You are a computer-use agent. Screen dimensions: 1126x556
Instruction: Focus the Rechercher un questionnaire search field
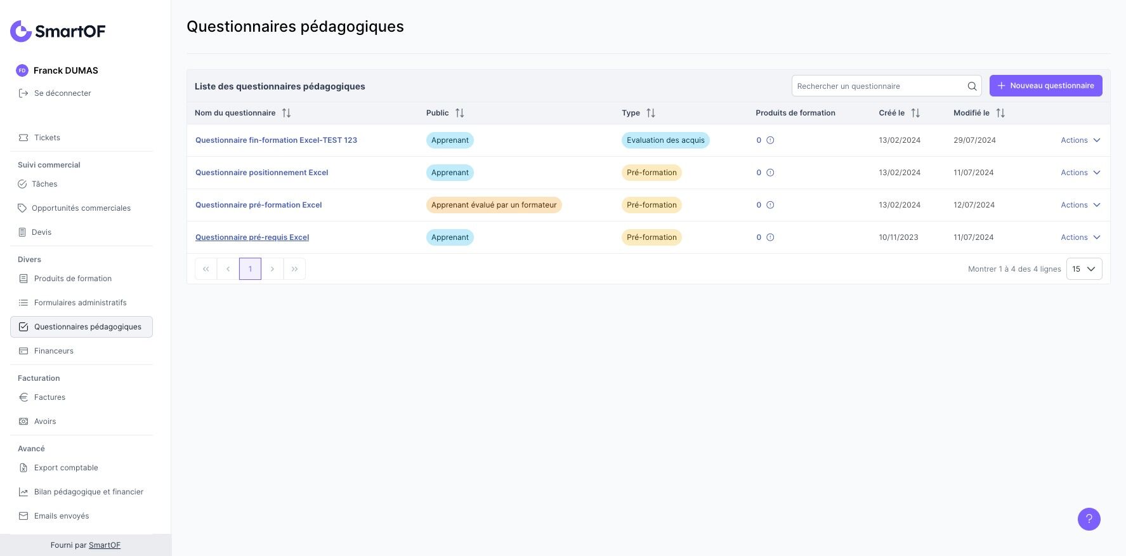pos(879,86)
